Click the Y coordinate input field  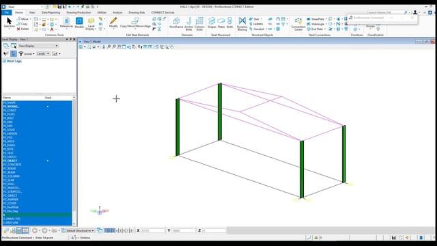[x=184, y=231]
